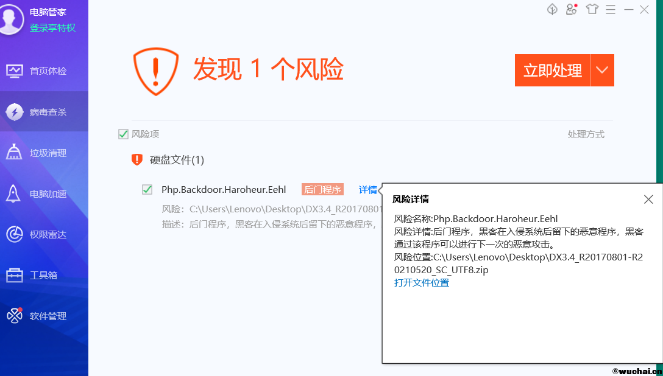Open the user account protection icon

click(x=571, y=9)
